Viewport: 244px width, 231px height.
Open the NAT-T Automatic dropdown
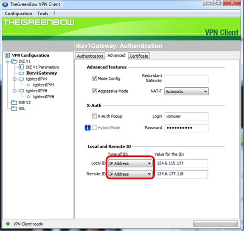[x=186, y=92]
